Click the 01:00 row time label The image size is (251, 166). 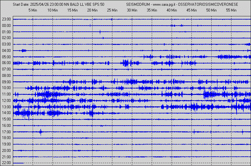(6, 32)
